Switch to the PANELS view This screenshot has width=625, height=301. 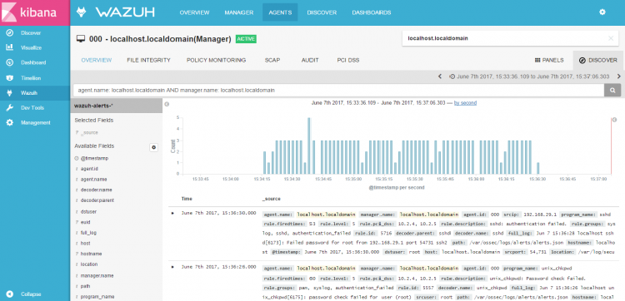[x=549, y=61]
